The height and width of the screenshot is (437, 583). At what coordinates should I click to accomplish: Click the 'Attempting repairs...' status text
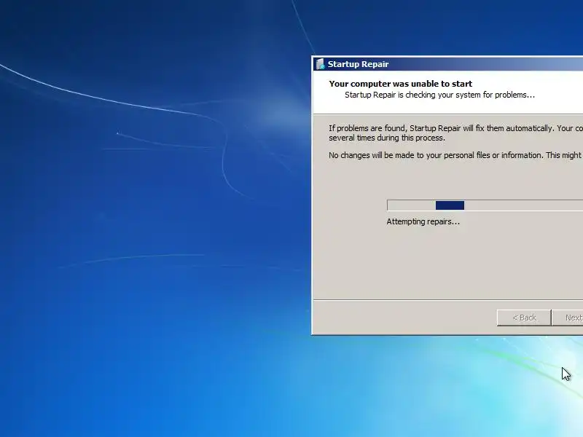click(423, 222)
